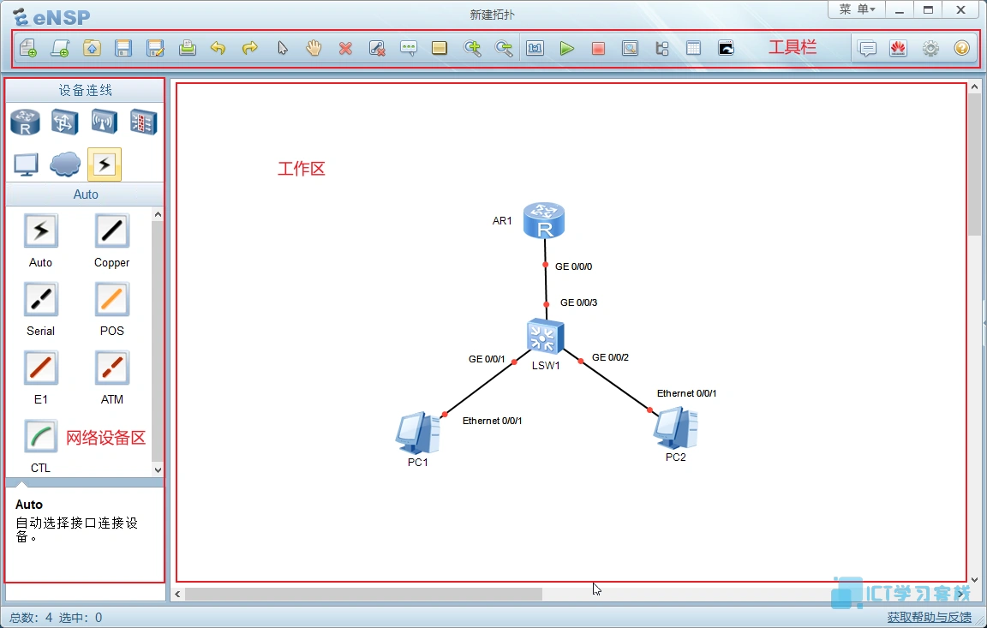The height and width of the screenshot is (628, 987).
Task: Click the cable list scroll up arrow
Action: [x=158, y=214]
